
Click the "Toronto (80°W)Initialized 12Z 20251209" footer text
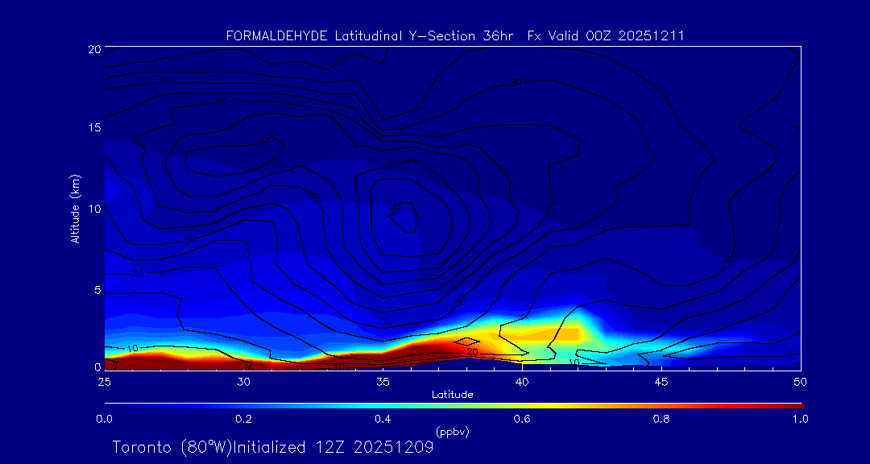coord(273,447)
